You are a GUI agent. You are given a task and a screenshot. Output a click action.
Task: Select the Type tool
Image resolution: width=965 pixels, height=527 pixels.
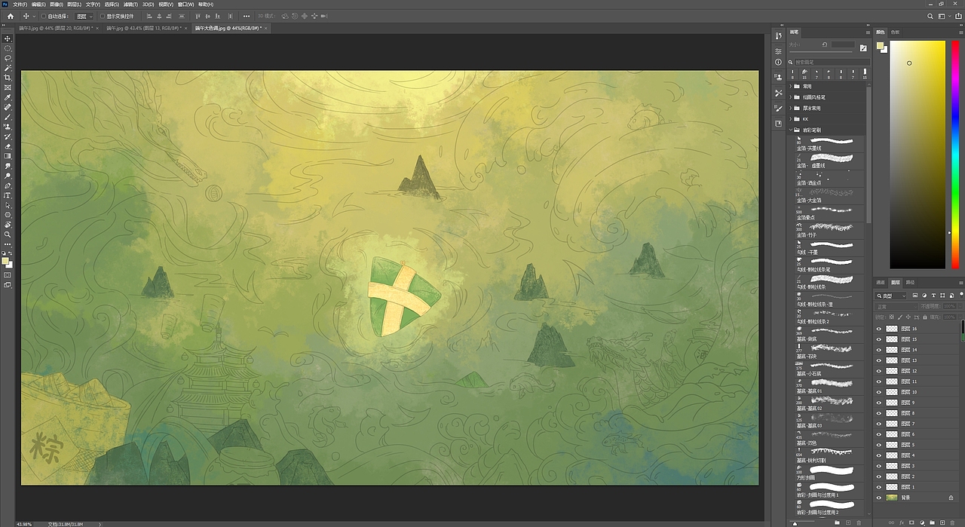click(x=8, y=195)
